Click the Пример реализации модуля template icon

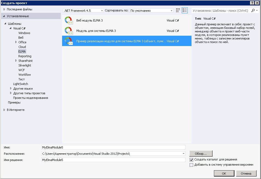pos(68,41)
